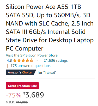This screenshot has width=98, height=106.
Task: Click the half-filled fifth rating star
Action: (32, 60)
